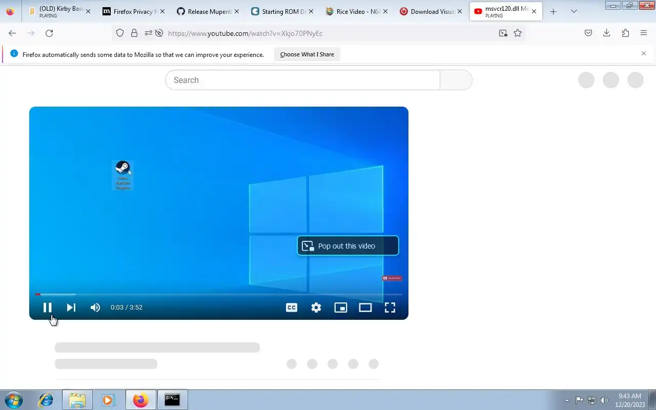Viewport: 656px width, 410px height.
Task: Launch Internet Explorer from taskbar
Action: (x=46, y=400)
